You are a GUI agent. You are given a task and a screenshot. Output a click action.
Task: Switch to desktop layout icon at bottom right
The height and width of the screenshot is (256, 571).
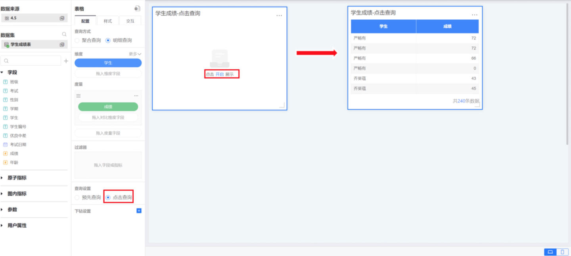pos(550,252)
